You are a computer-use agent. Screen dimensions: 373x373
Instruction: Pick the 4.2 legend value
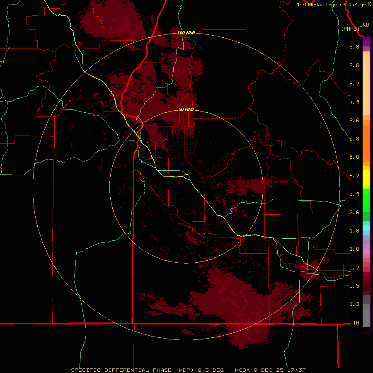pos(354,176)
